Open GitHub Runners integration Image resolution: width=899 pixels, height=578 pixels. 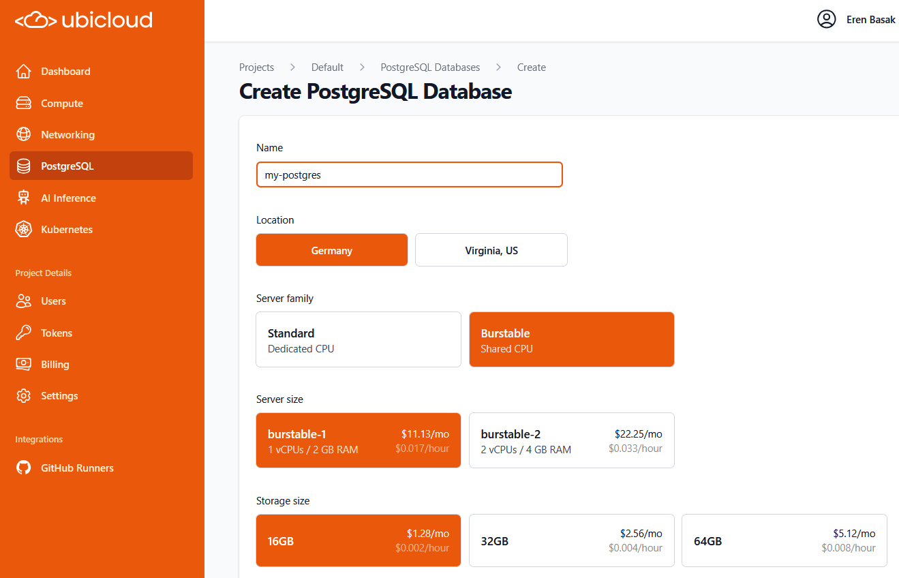(101, 468)
